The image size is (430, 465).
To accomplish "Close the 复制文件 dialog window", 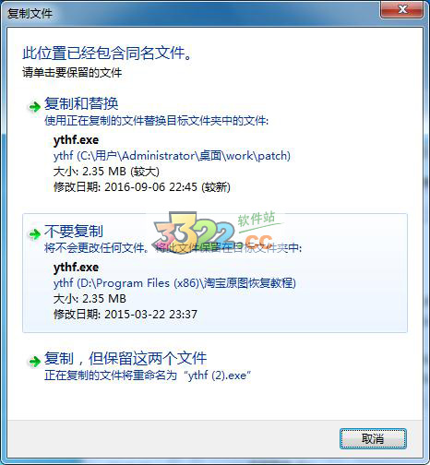I will (x=401, y=9).
